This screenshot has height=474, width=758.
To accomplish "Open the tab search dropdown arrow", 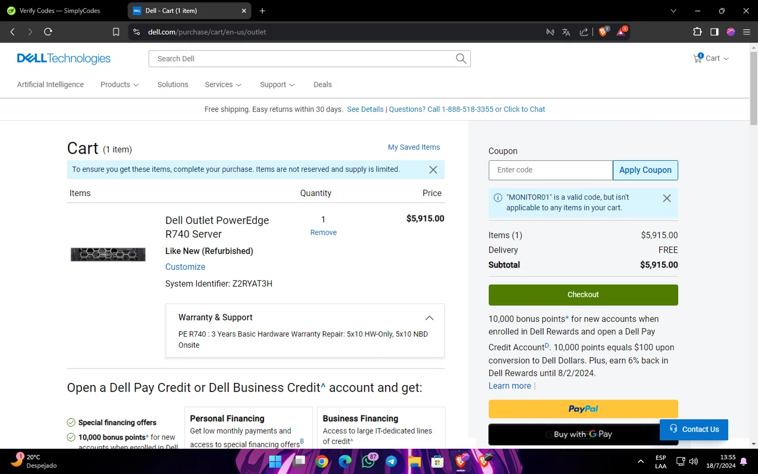I will (x=673, y=11).
